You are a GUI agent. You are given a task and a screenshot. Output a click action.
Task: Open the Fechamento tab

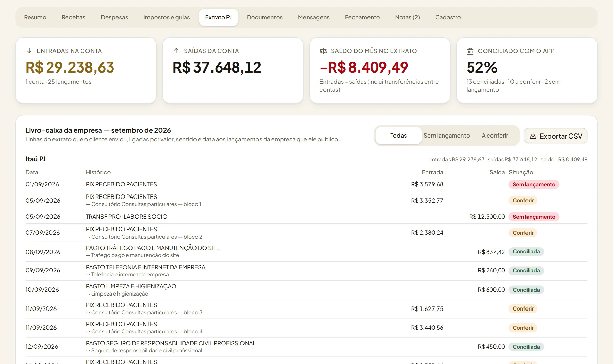pyautogui.click(x=362, y=17)
